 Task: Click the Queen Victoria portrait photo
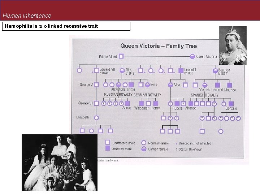click(x=233, y=45)
